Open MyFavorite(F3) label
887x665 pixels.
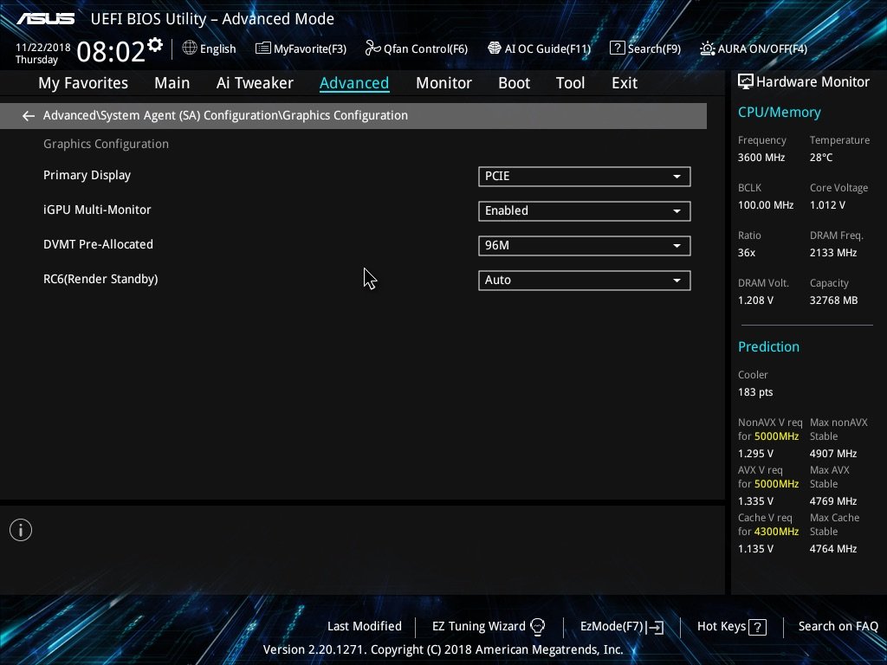coord(310,49)
